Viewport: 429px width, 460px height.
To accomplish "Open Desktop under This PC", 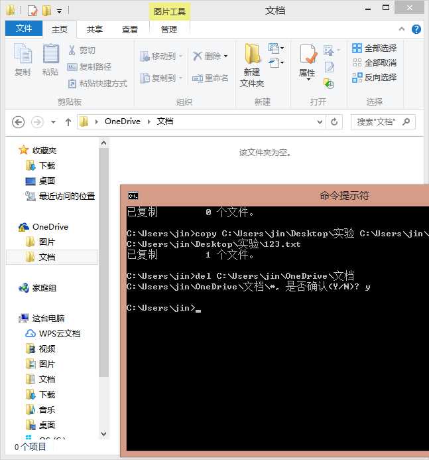I will pyautogui.click(x=40, y=425).
